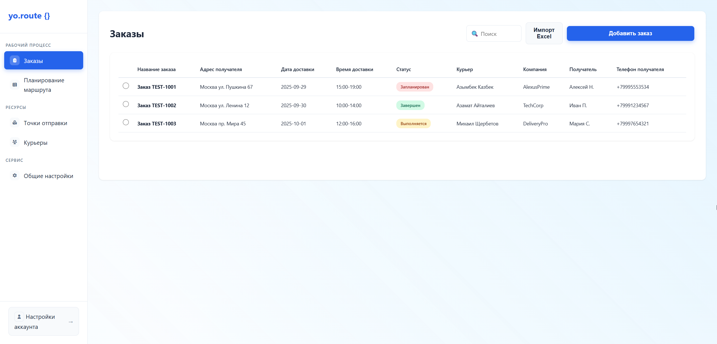Click the dispatch points pin icon
This screenshot has height=344, width=717.
15,123
